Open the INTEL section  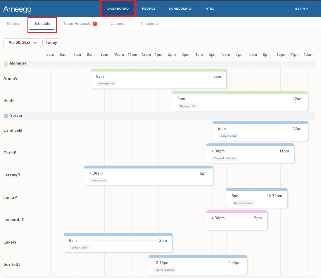pos(209,8)
